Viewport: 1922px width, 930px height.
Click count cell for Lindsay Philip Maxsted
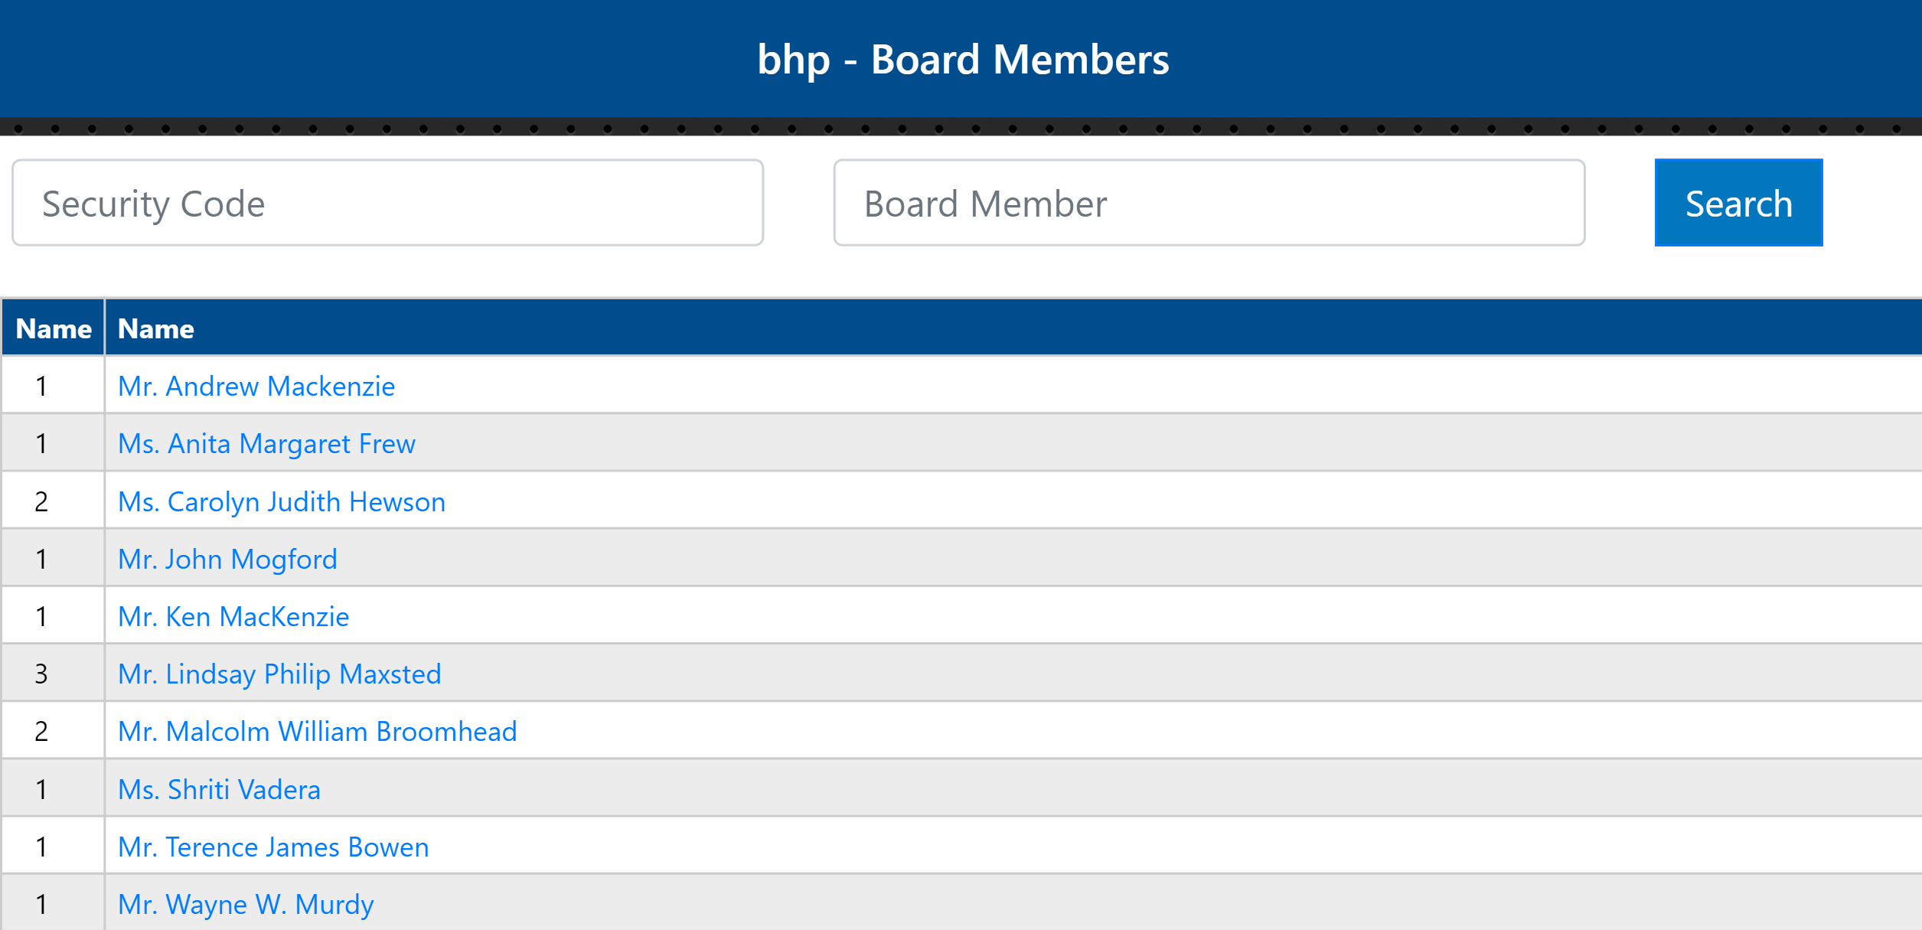point(41,674)
